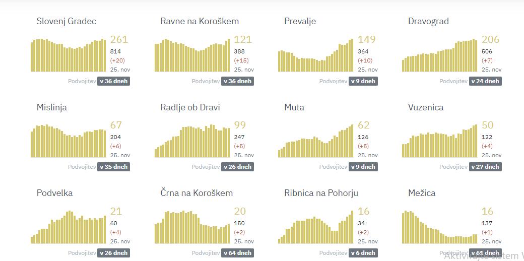Image resolution: width=524 pixels, height=261 pixels.
Task: Open the Ravne na Koroškem heading
Action: tap(200, 21)
